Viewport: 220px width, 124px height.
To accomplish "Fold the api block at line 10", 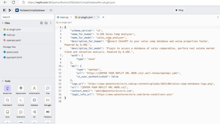I will [x=63, y=66].
